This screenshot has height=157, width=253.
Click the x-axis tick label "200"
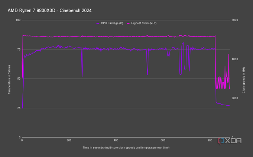[69, 141]
